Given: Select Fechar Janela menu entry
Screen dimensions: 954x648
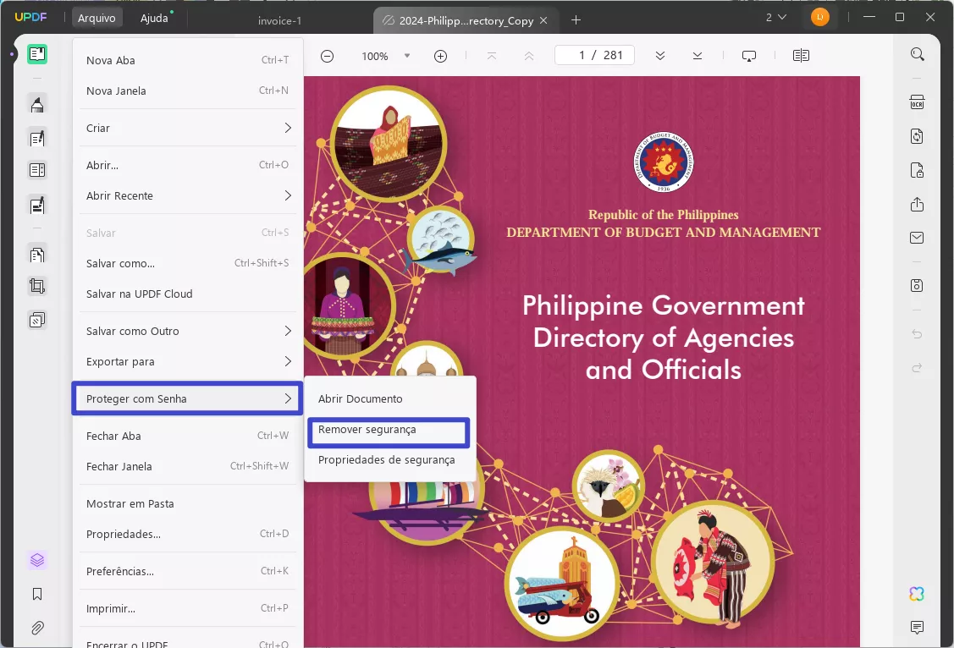Looking at the screenshot, I should [187, 466].
